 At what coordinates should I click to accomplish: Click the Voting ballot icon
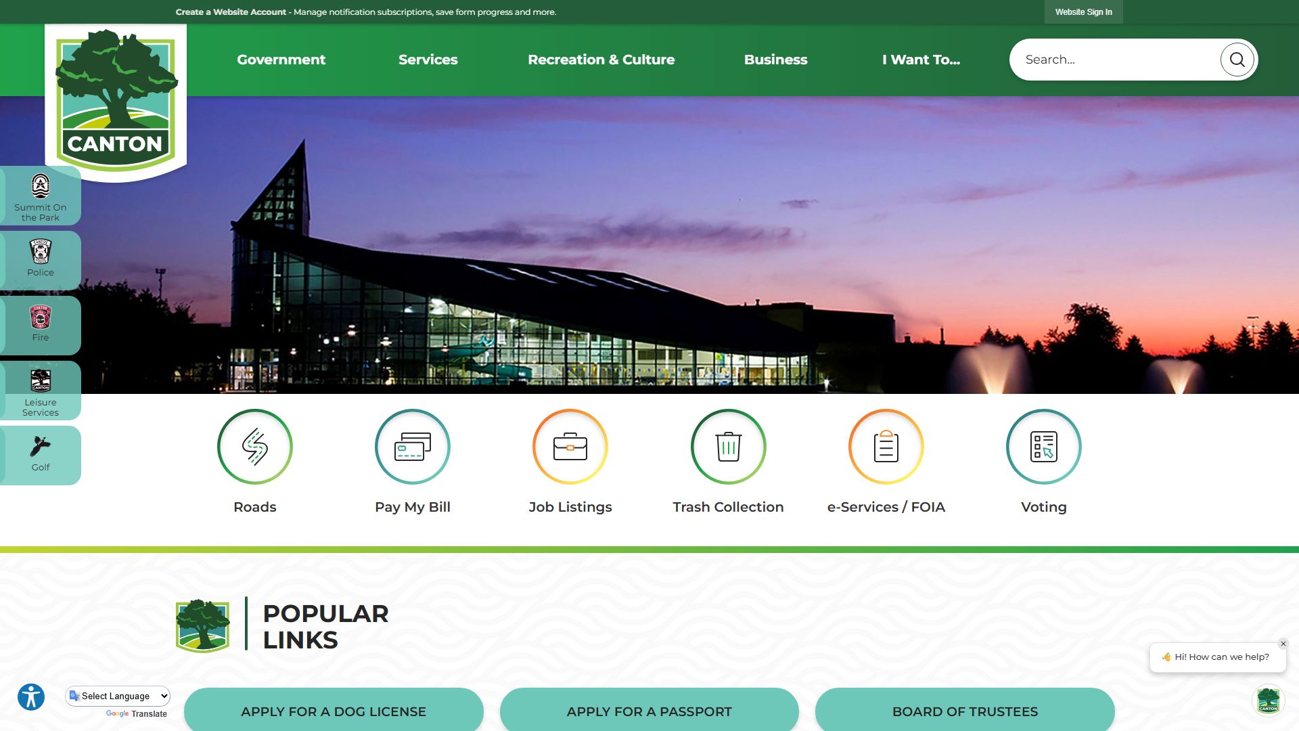1043,447
